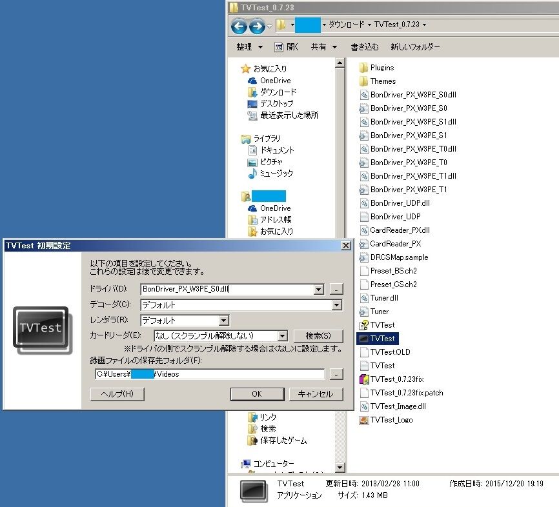Open recent locations dropdown next to forward arrow
The height and width of the screenshot is (507, 559).
[270, 26]
